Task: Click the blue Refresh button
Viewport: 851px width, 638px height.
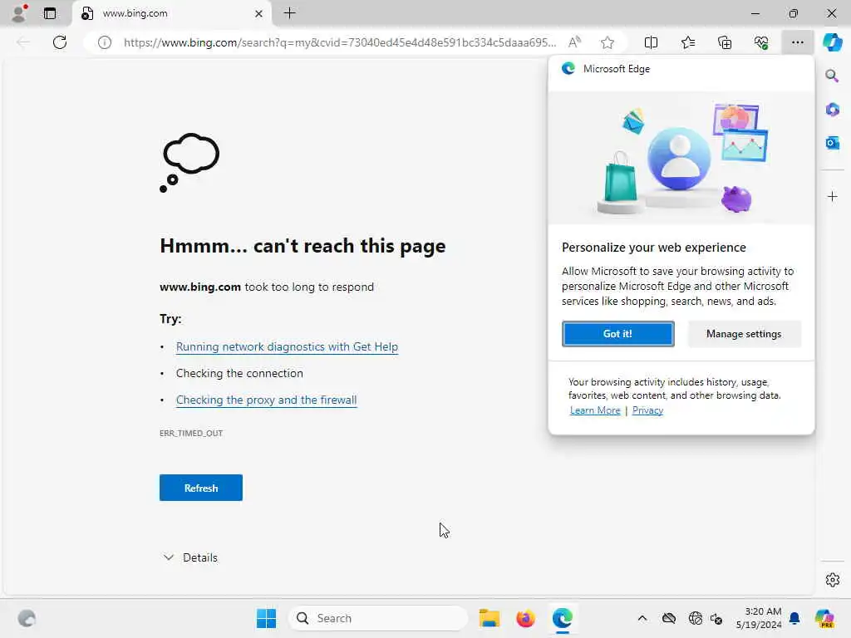Action: click(x=201, y=488)
